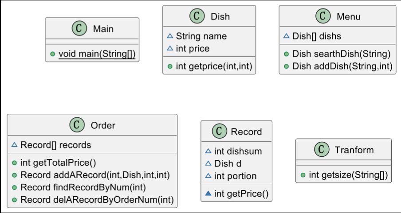401x213 pixels.
Task: Click the class icon in Main box
Action: coord(79,29)
